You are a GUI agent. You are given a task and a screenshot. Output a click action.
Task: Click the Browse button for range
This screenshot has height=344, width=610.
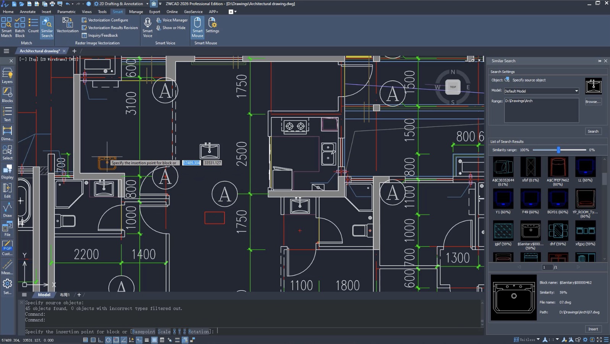[x=593, y=102]
